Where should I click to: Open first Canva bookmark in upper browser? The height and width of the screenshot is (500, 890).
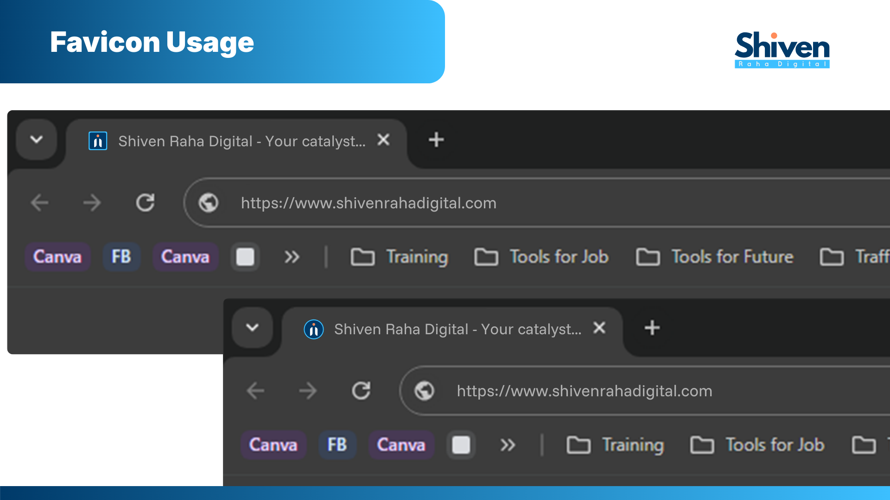point(57,257)
